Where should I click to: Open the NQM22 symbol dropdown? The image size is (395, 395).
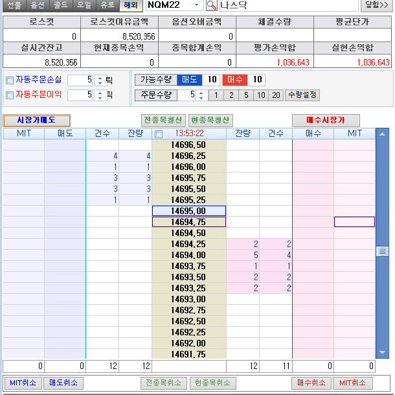tap(197, 6)
